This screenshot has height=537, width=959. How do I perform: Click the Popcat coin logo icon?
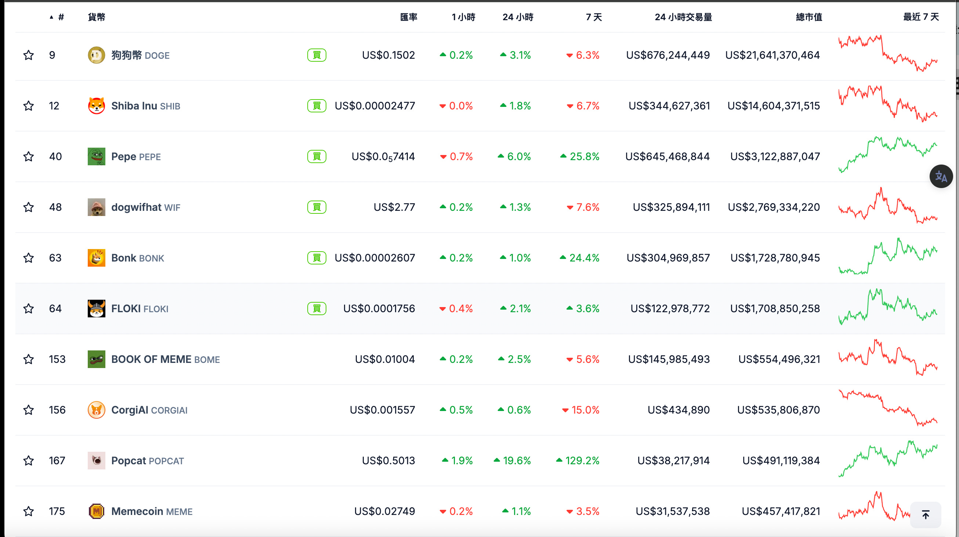(x=96, y=461)
